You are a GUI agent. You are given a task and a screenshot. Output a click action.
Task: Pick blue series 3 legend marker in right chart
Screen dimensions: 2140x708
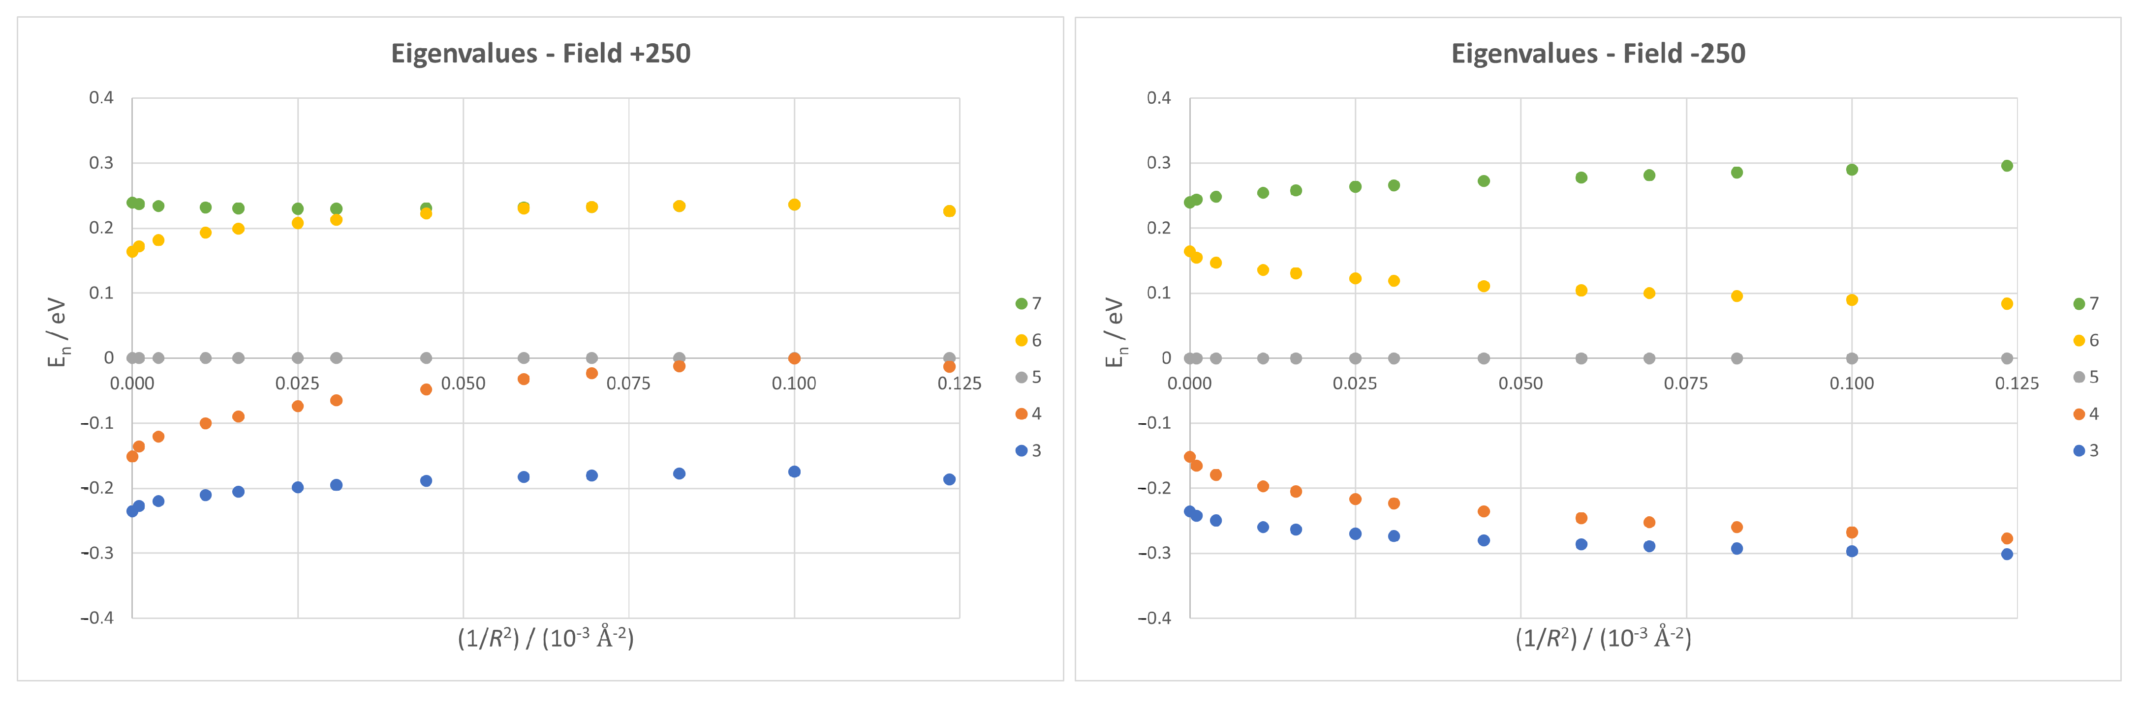(x=2078, y=451)
